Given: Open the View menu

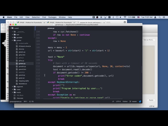Looking at the screenshot, I should (x=27, y=17).
